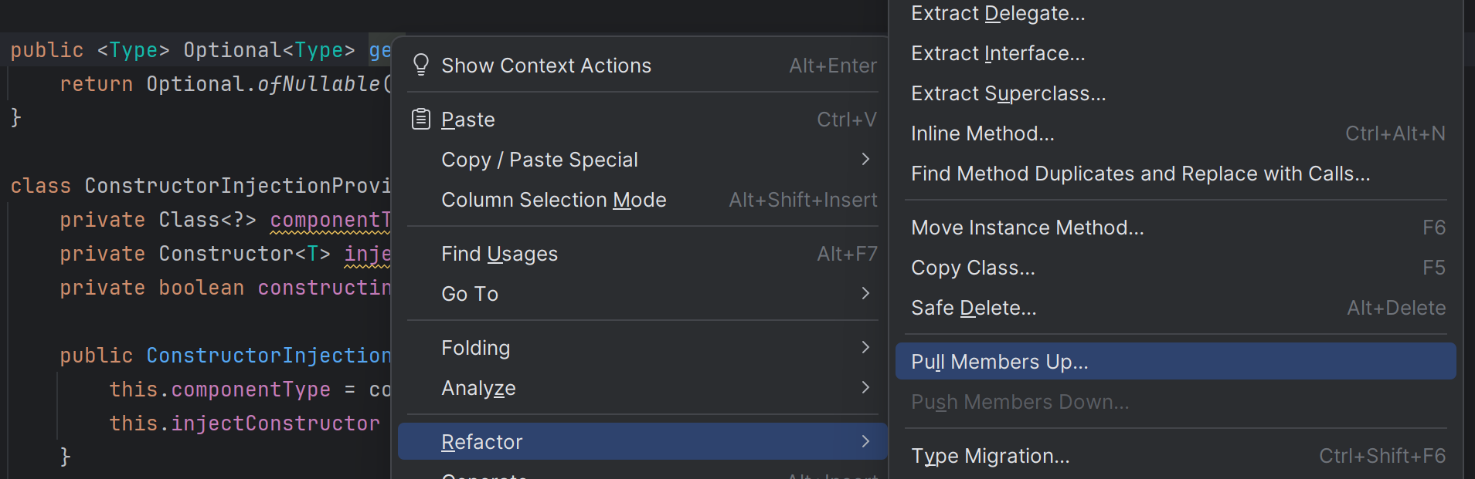Click the lightbulb Show Context Actions icon
This screenshot has width=1475, height=479.
[x=421, y=65]
